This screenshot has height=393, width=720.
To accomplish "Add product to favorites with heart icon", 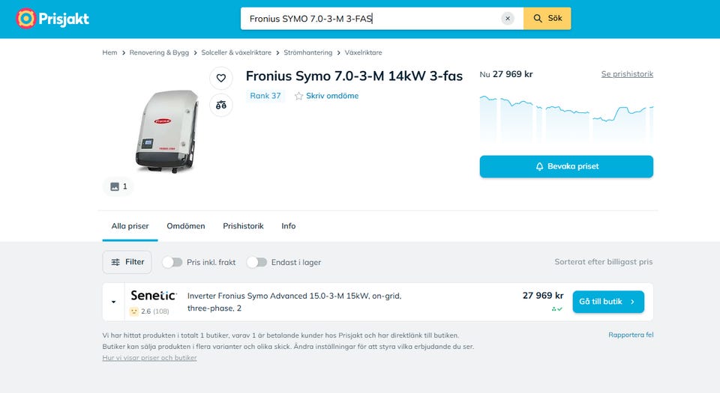I will pos(220,78).
